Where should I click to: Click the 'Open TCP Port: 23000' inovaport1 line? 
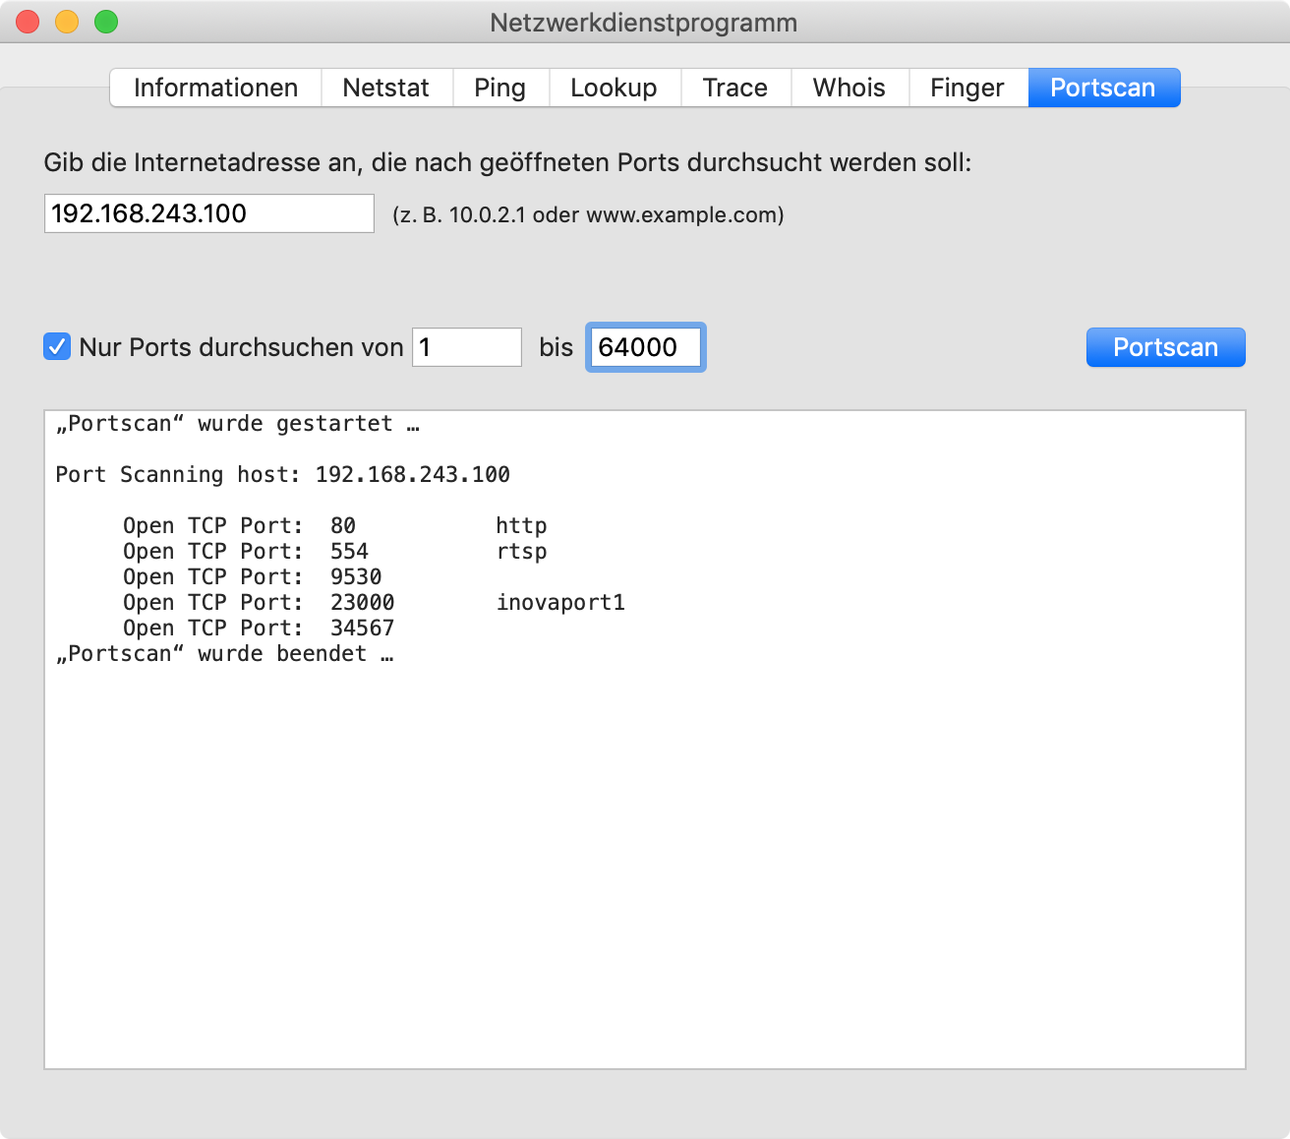pos(374,603)
